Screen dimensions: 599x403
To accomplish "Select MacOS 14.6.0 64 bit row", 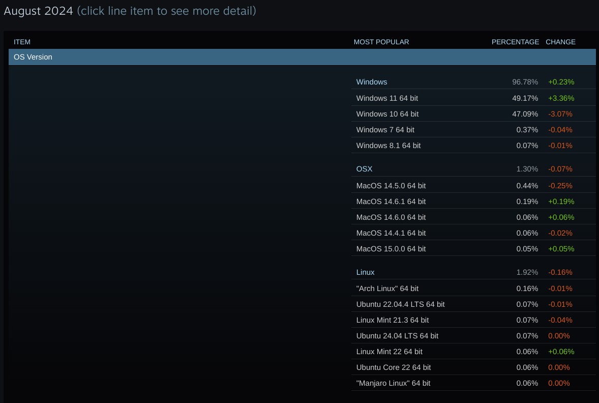I will 473,217.
